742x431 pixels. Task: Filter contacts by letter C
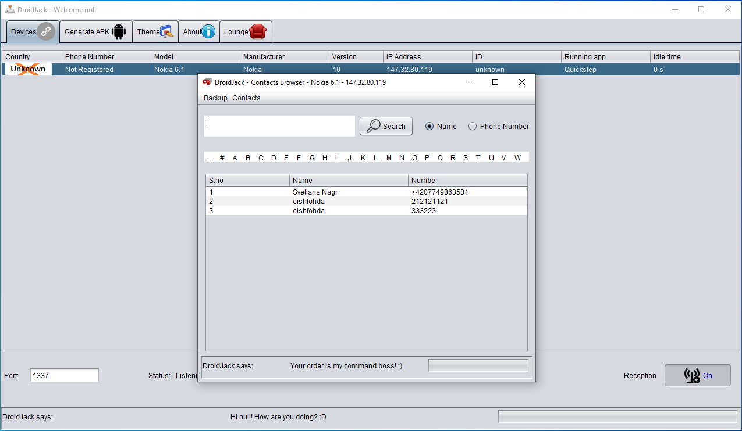(x=261, y=157)
